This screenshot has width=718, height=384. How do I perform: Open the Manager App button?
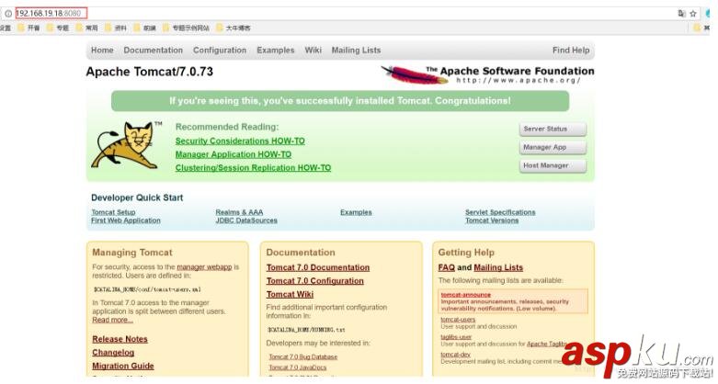553,147
